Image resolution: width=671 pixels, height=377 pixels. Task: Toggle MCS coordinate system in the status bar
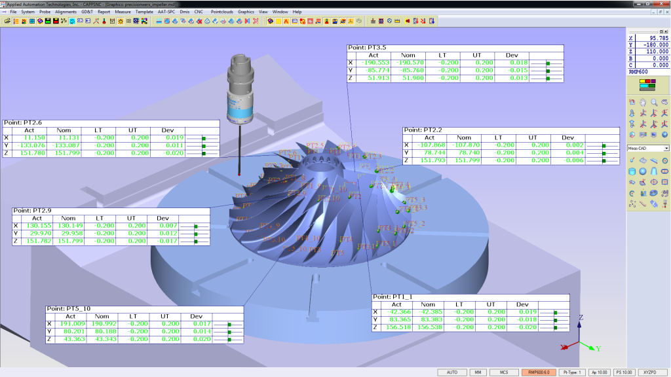[504, 371]
